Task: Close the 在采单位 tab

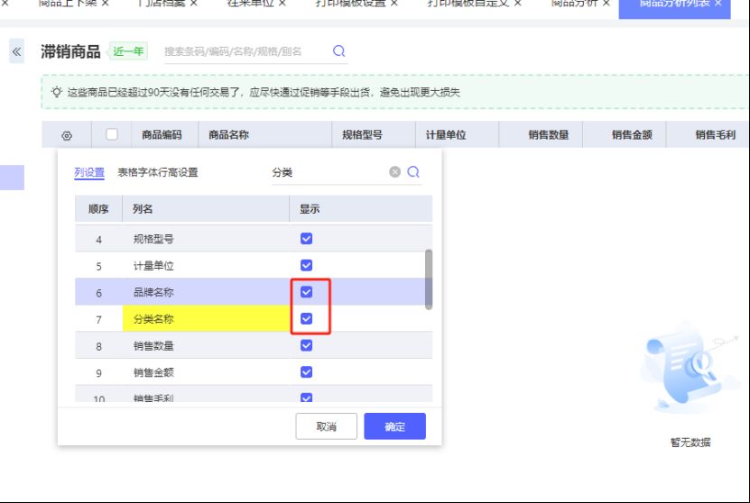Action: point(282,4)
